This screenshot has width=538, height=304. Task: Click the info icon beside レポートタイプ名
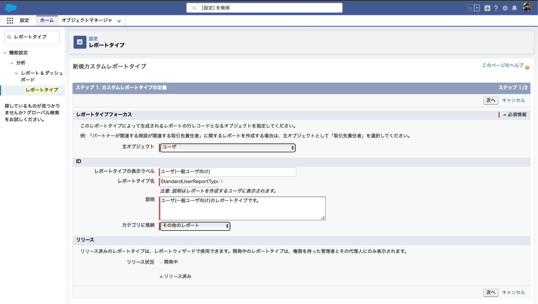pyautogui.click(x=221, y=181)
